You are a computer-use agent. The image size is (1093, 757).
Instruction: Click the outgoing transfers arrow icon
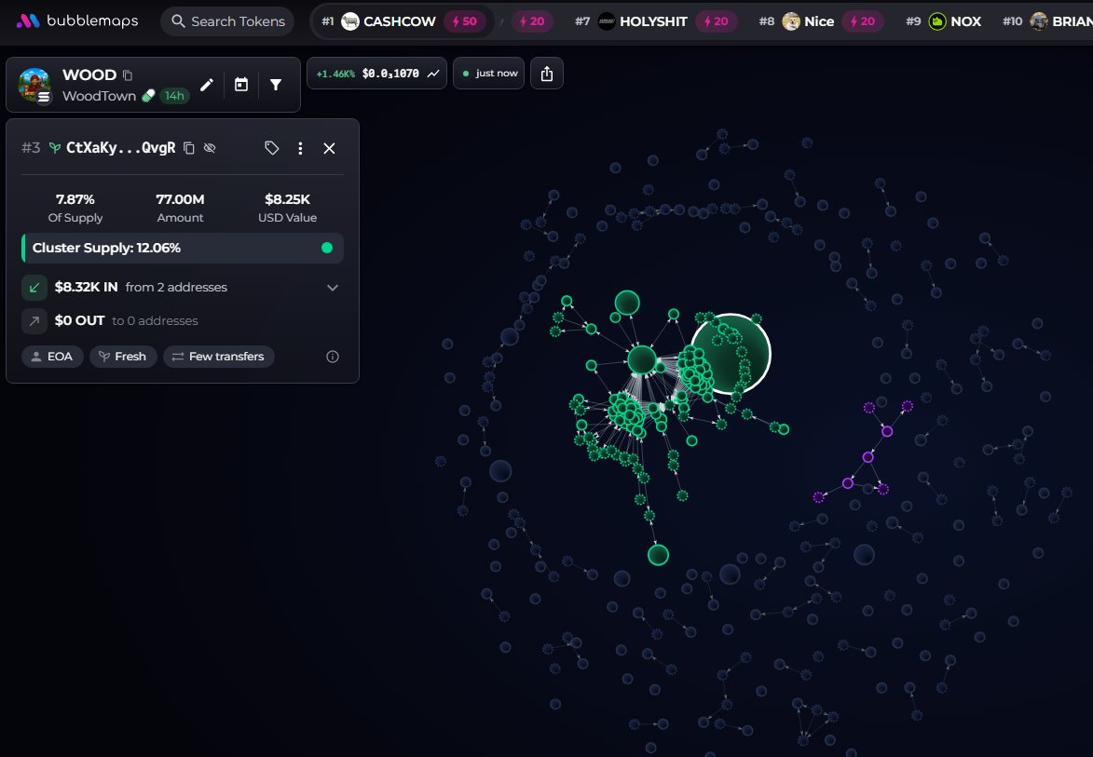pyautogui.click(x=34, y=320)
